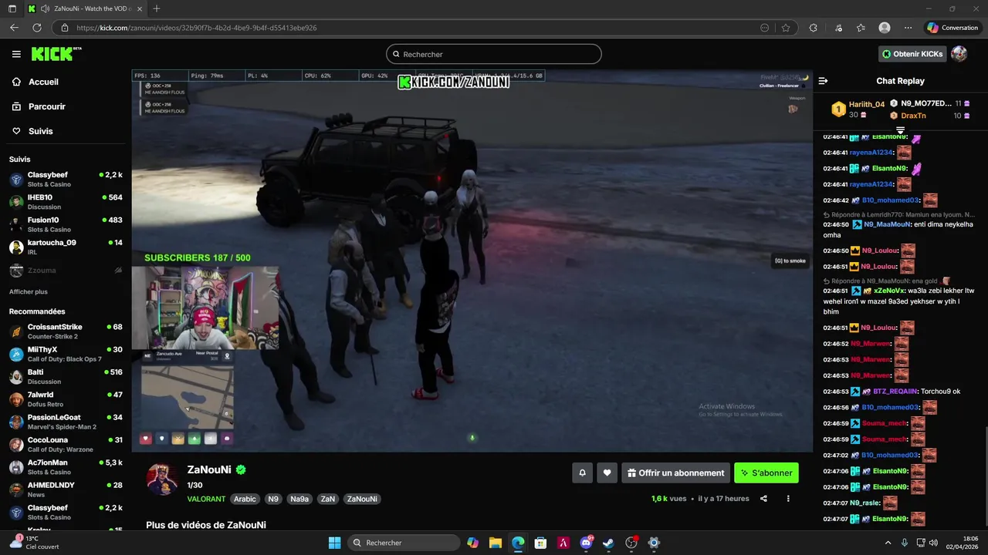Open Ac7ionMan recommended channel
The image size is (988, 555).
pos(66,467)
